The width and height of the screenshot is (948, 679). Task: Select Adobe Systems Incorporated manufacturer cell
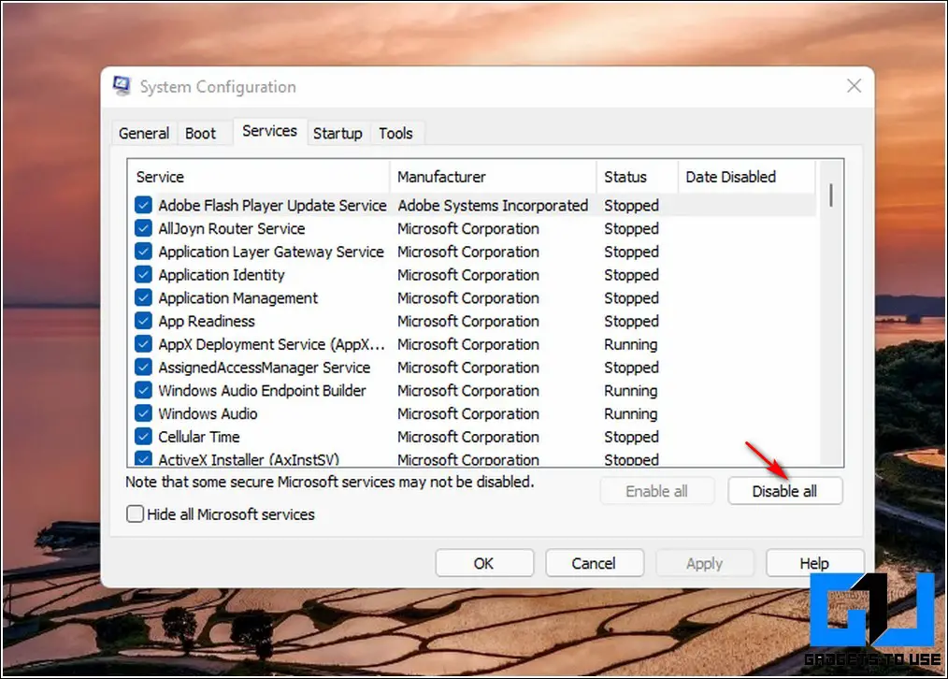pyautogui.click(x=493, y=206)
